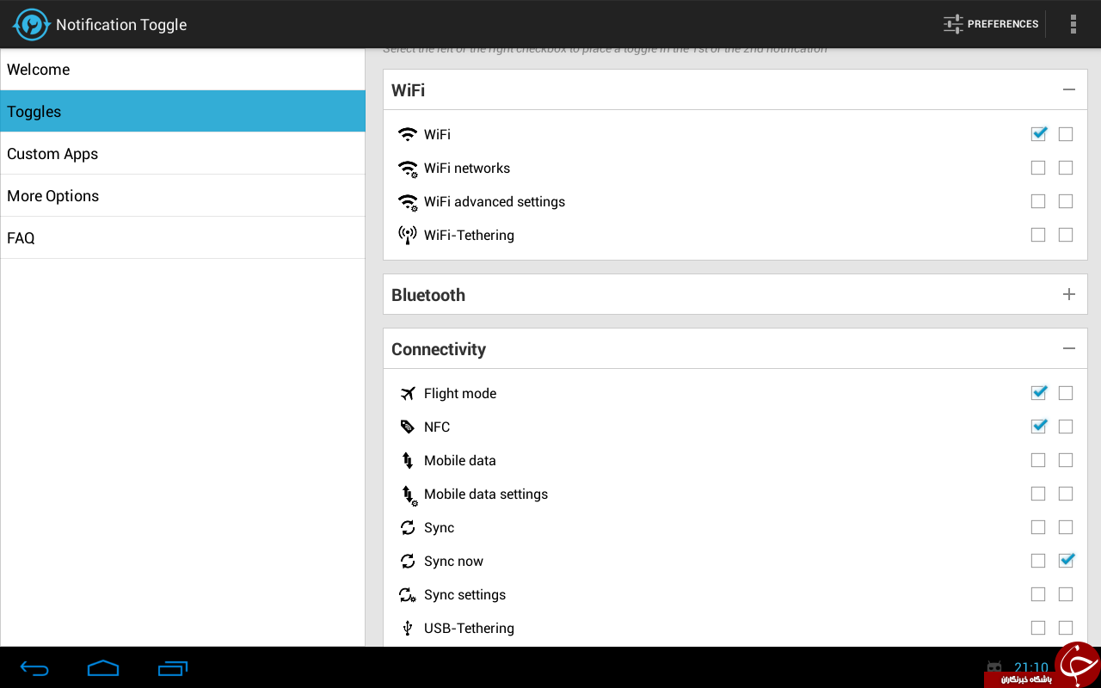Click the Mobile data settings icon
This screenshot has width=1101, height=688.
[x=409, y=495]
